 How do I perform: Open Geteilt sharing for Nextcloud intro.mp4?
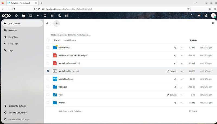[172, 71]
